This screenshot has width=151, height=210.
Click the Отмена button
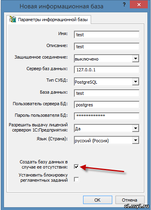click(130, 200)
